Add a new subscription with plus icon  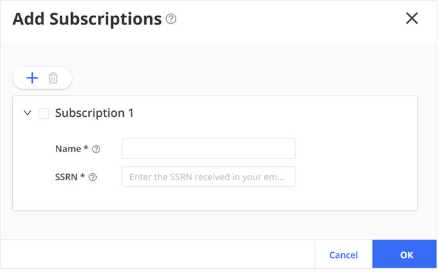tap(32, 78)
